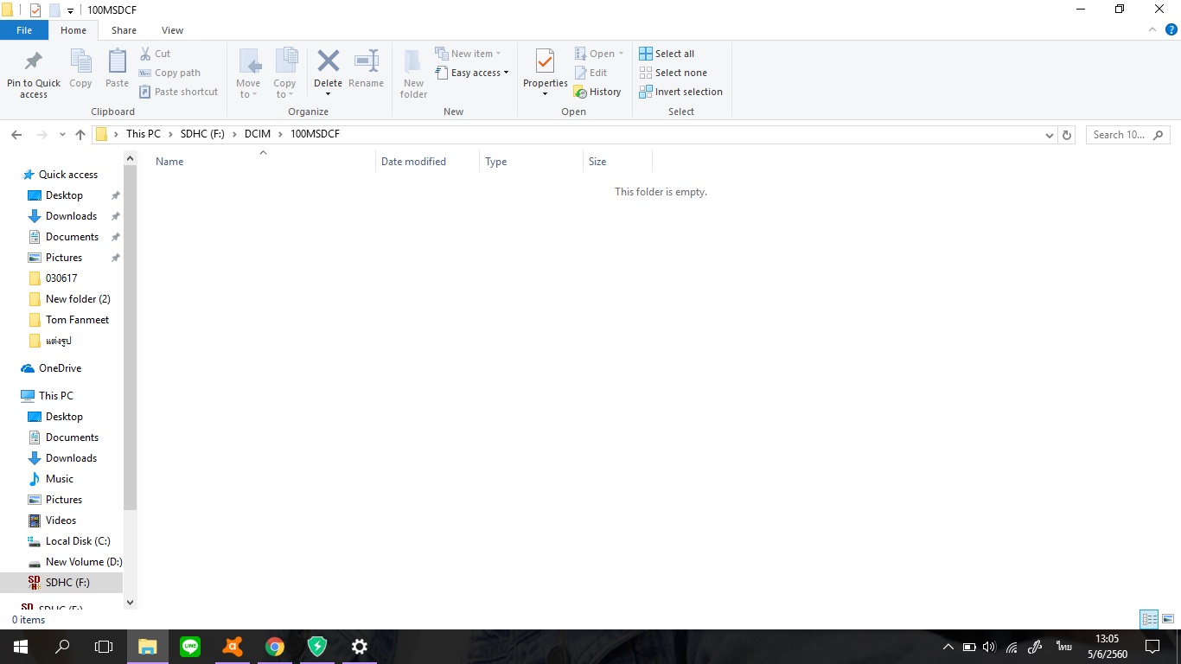
Task: Open Google Chrome from the taskbar
Action: pyautogui.click(x=275, y=647)
